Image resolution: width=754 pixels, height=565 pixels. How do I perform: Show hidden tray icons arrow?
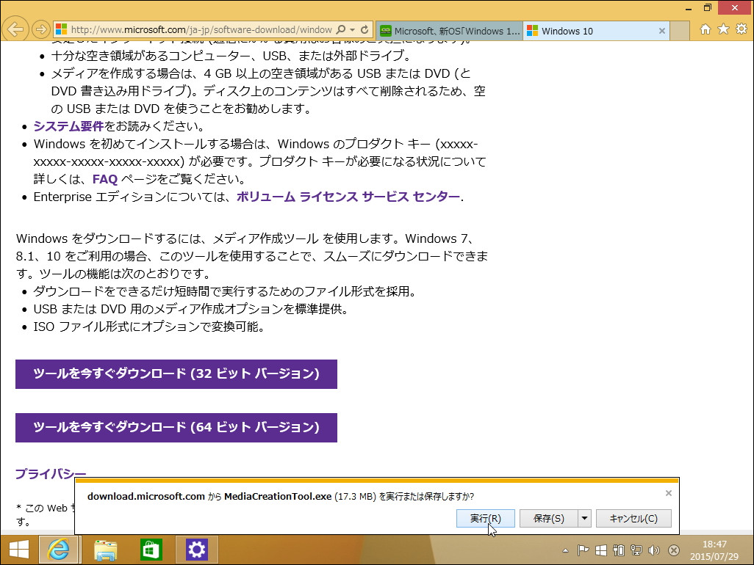tap(566, 550)
